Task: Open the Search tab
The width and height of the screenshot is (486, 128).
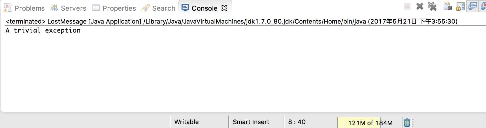Action: click(158, 8)
